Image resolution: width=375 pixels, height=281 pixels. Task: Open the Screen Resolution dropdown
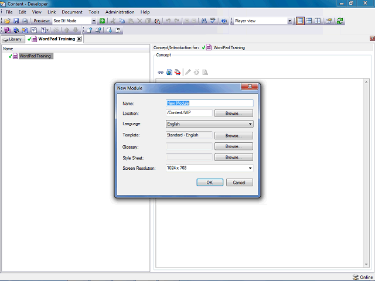[210, 168]
